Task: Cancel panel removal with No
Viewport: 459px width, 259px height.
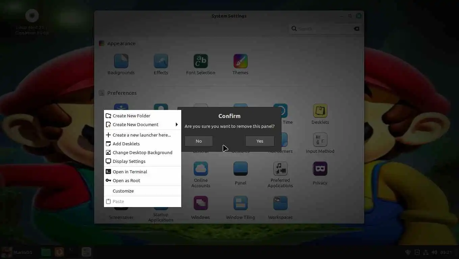Action: point(198,141)
